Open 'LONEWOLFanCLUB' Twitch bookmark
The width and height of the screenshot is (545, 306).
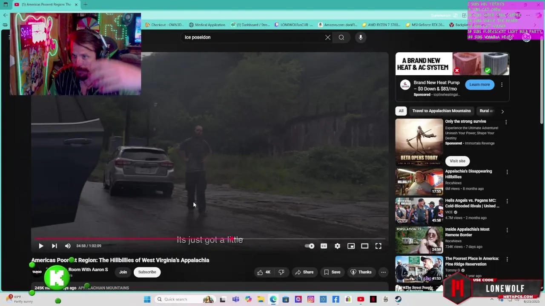(x=294, y=25)
